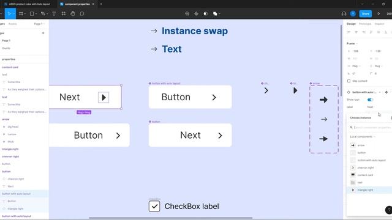Click the headphones audio icon

(344, 13)
